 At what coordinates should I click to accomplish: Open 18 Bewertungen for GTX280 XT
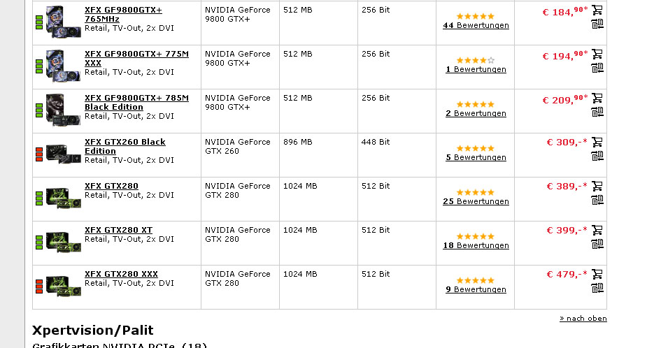[x=476, y=245]
